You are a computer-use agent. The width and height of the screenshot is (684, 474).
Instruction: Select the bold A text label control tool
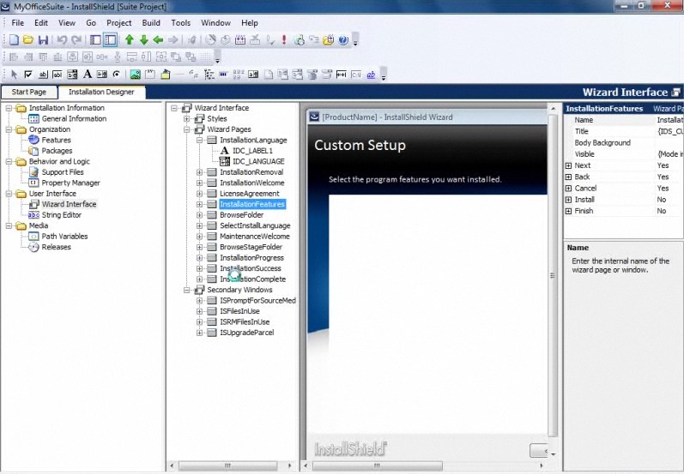88,75
